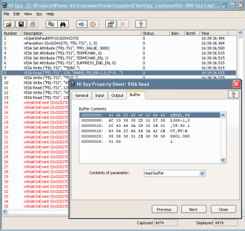The height and width of the screenshot is (231, 245).
Task: Click the ibcntl column header
Action: (192, 33)
